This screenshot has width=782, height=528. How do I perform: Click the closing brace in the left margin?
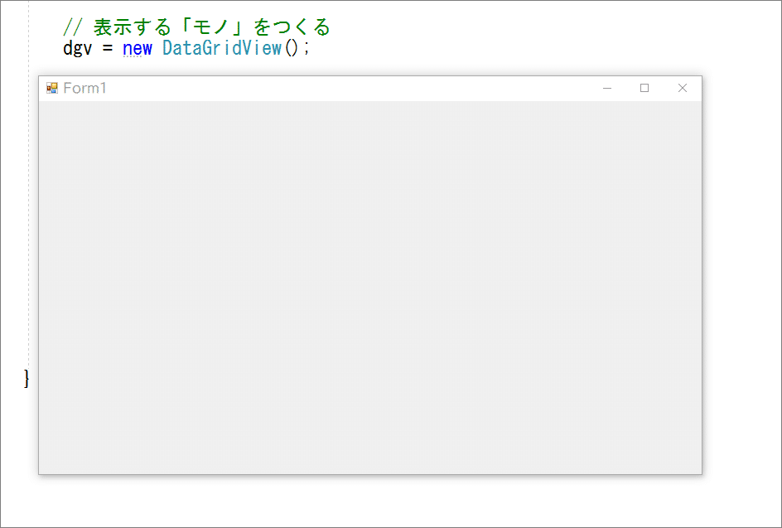[26, 380]
